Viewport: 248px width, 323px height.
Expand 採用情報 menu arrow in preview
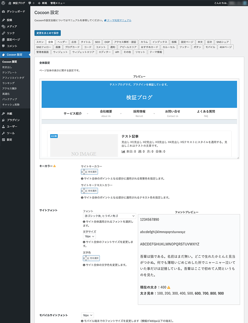pos(154,113)
